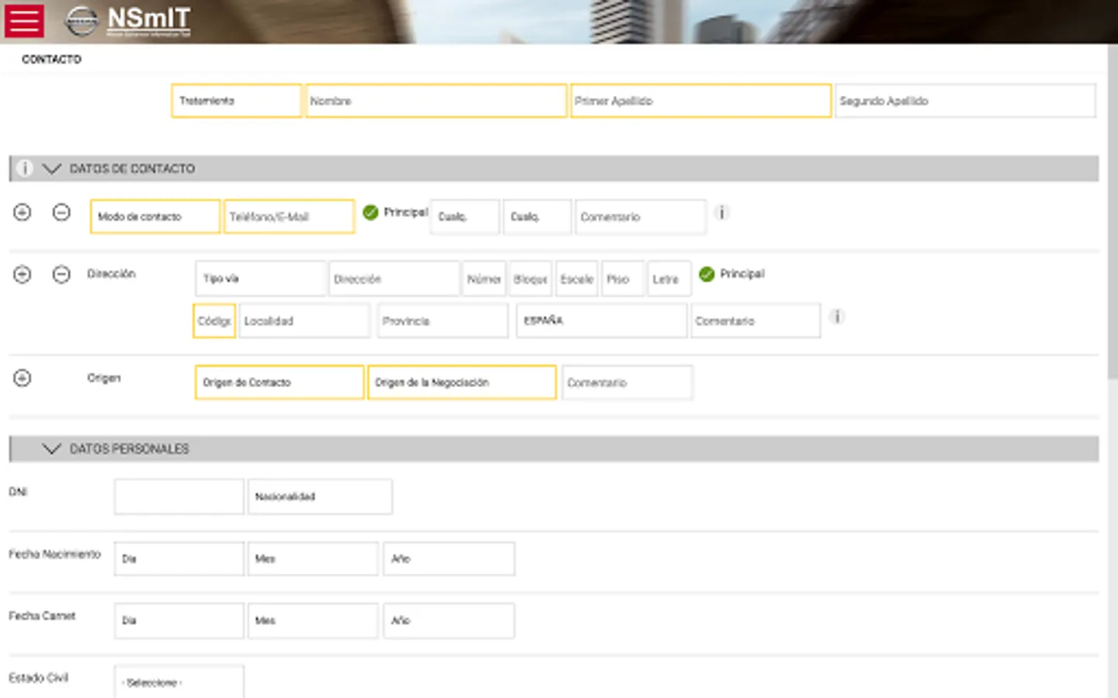1118x698 pixels.
Task: Click the Fecha Nacimiento label
Action: point(55,554)
